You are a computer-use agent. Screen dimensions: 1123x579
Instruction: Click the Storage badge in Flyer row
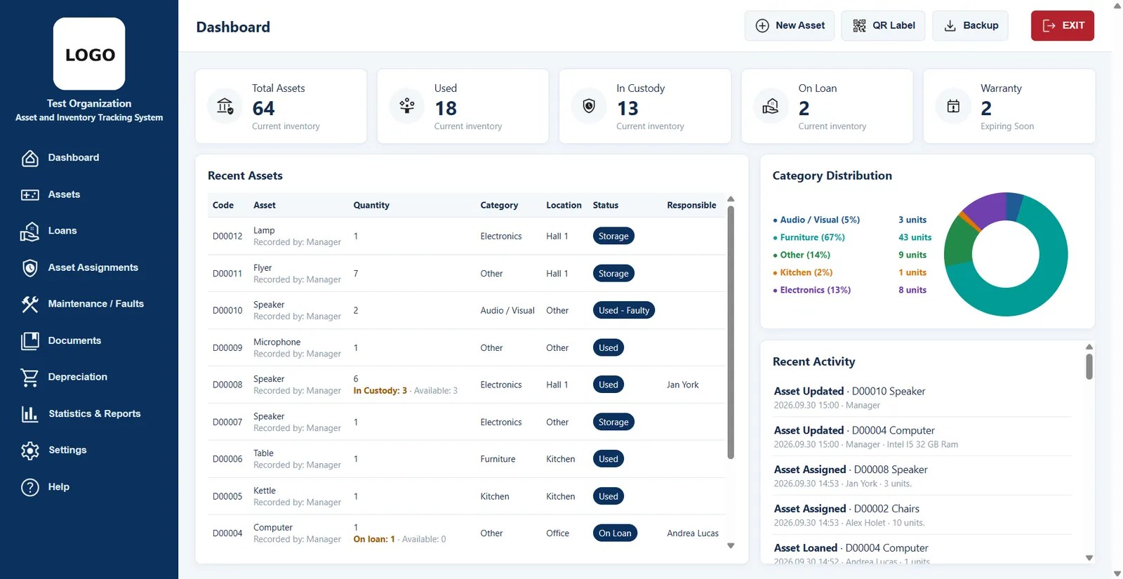point(613,274)
